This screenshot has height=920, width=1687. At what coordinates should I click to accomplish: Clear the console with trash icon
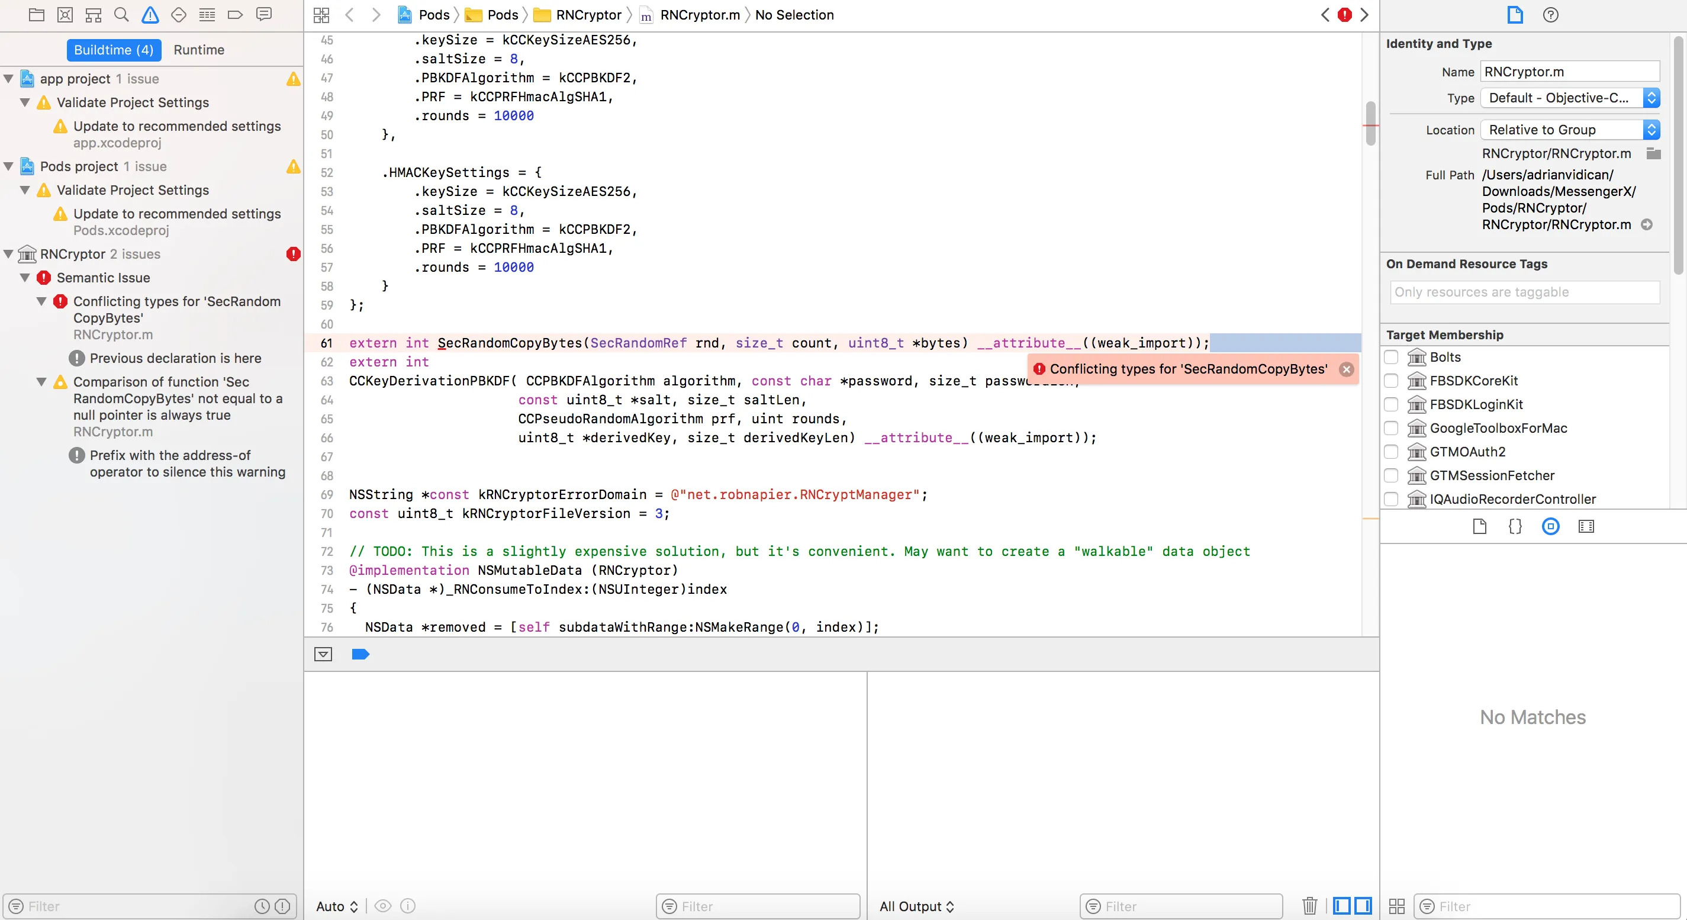point(1309,906)
